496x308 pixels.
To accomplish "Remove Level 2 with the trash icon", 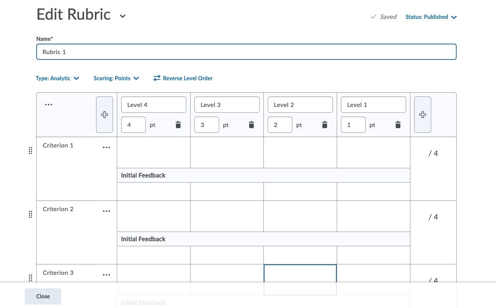I will [x=325, y=125].
